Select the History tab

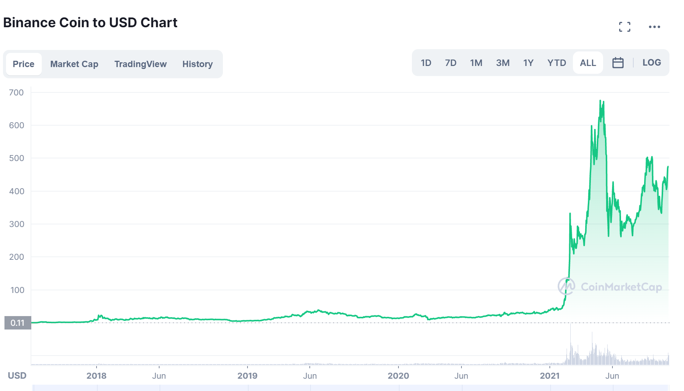(198, 64)
